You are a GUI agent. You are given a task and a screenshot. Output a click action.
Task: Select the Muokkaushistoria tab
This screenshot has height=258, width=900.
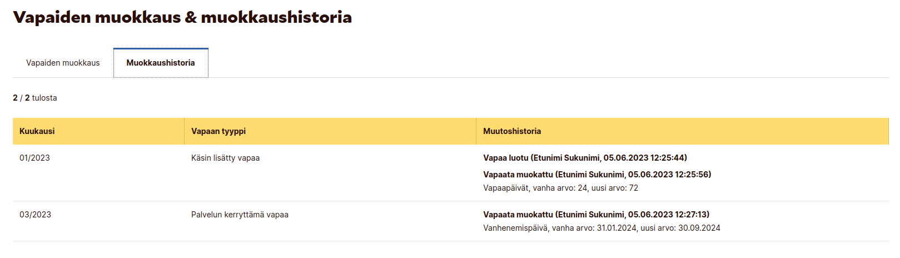click(x=161, y=63)
